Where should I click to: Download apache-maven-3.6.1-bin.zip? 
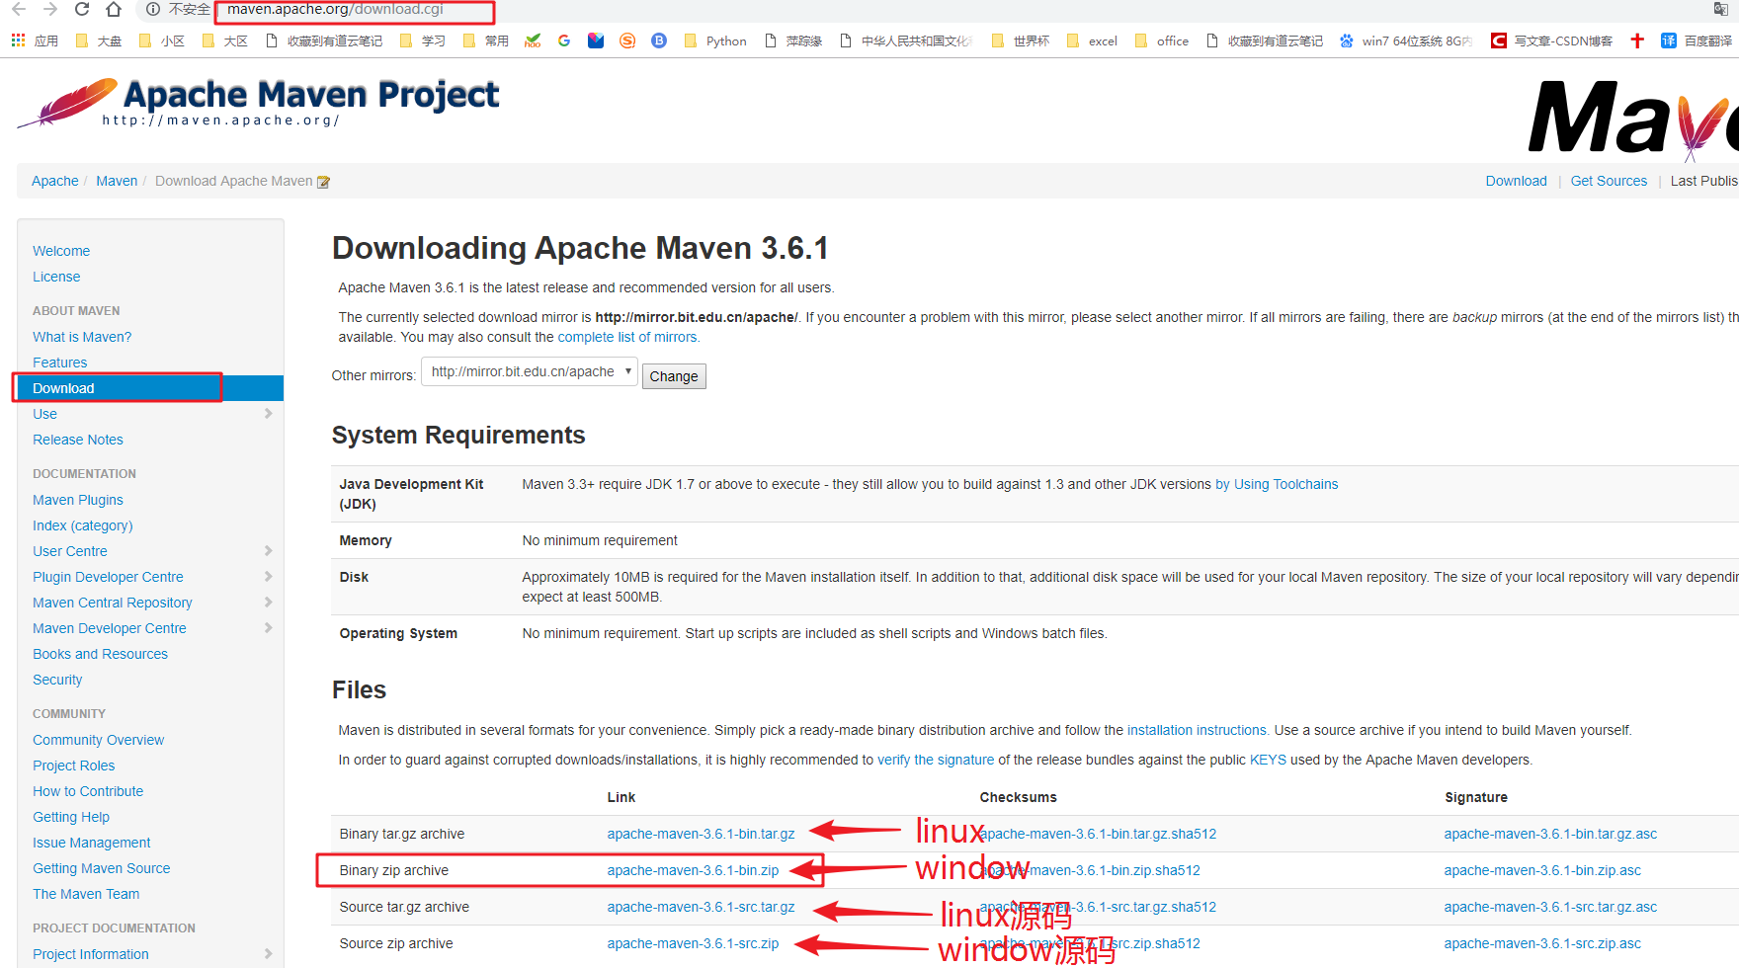[693, 870]
